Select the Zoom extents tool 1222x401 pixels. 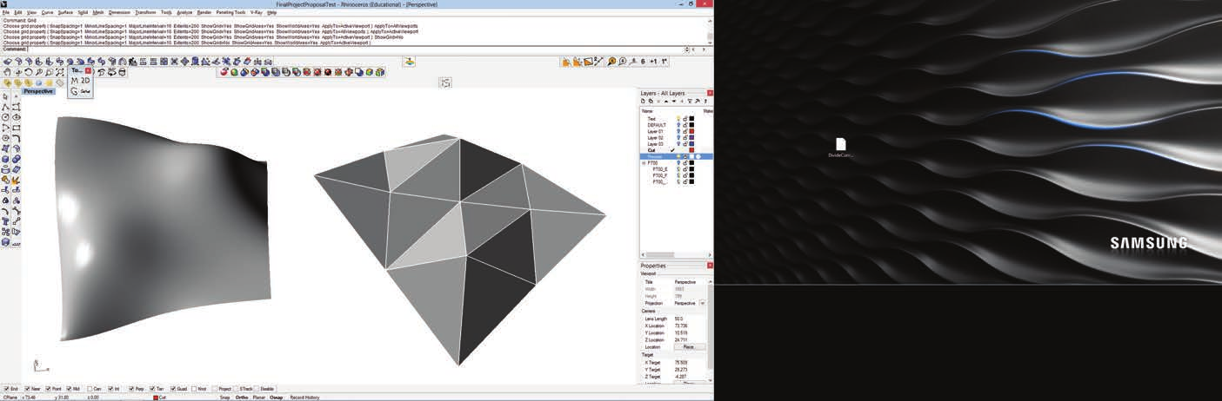[60, 73]
